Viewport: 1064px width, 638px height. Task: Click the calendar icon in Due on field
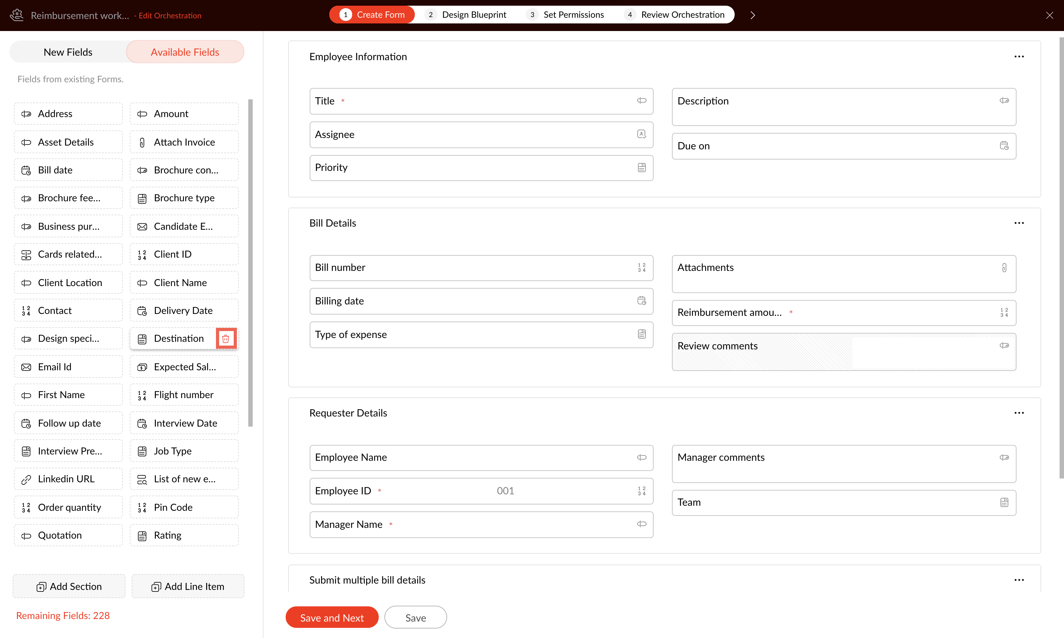[1004, 146]
